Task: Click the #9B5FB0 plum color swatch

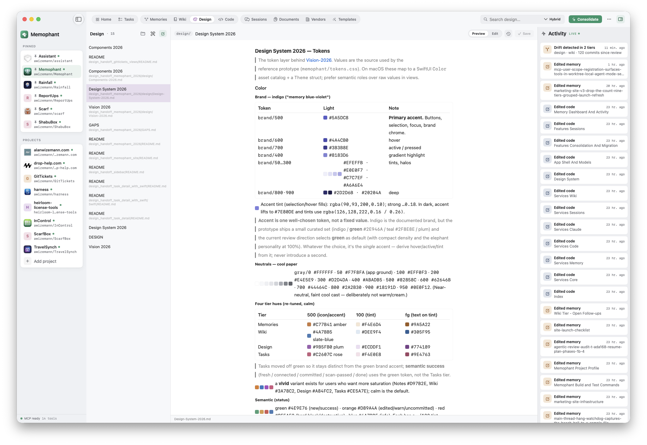Action: (309, 347)
